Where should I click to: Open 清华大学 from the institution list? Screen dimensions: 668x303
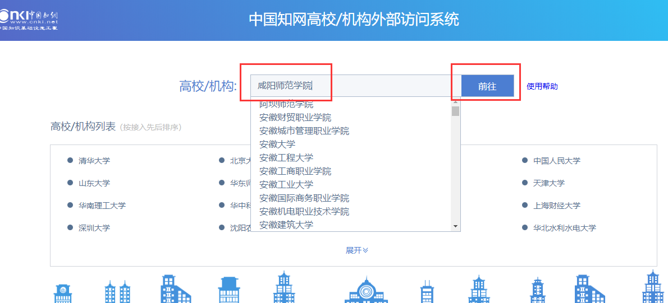click(94, 161)
